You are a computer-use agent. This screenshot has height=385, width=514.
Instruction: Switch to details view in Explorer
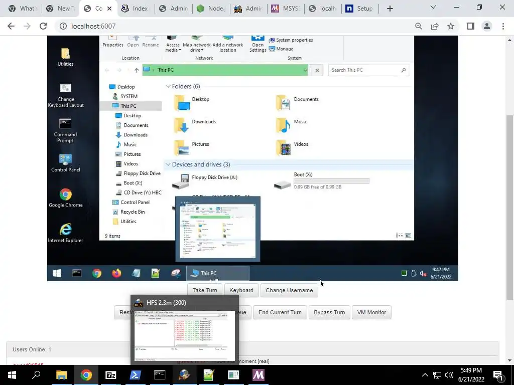[x=399, y=236]
